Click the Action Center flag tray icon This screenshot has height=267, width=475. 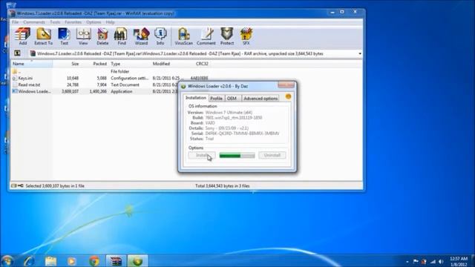coord(416,262)
